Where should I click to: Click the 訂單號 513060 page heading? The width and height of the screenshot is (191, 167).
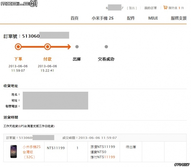coord(21,36)
